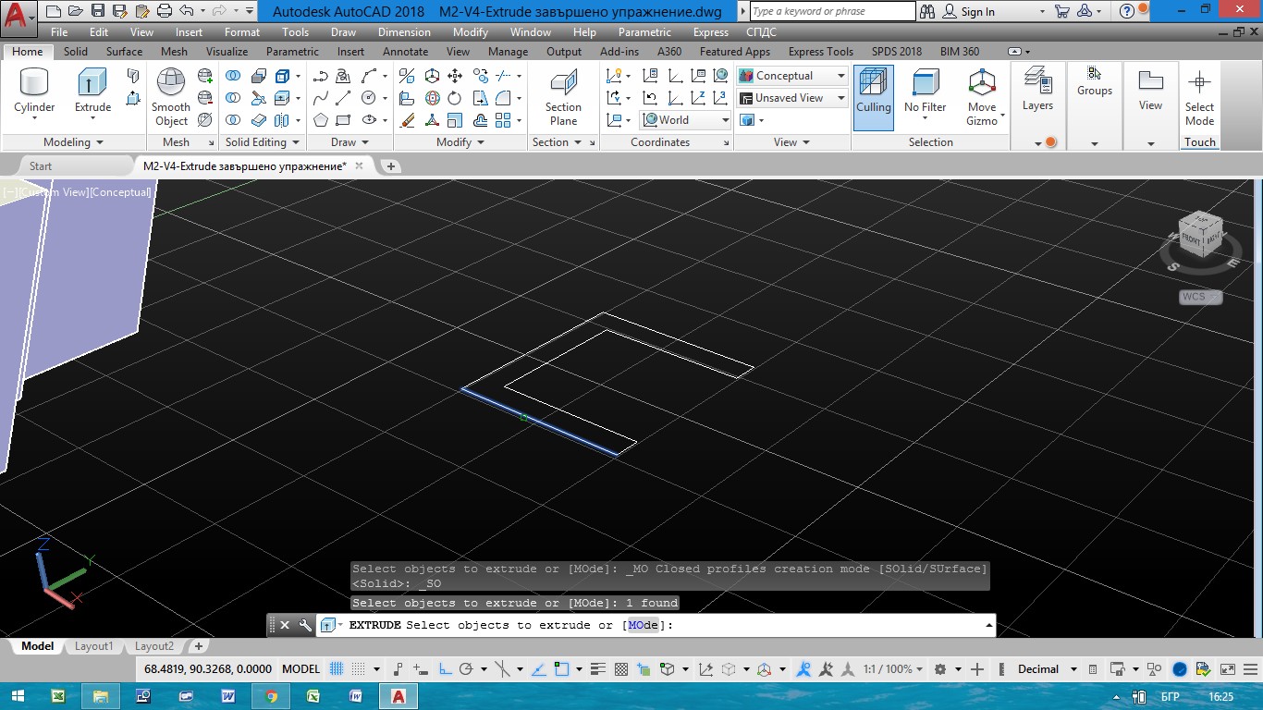Screen dimensions: 1263x710
Task: Click the MODEL space button in status bar
Action: point(300,669)
